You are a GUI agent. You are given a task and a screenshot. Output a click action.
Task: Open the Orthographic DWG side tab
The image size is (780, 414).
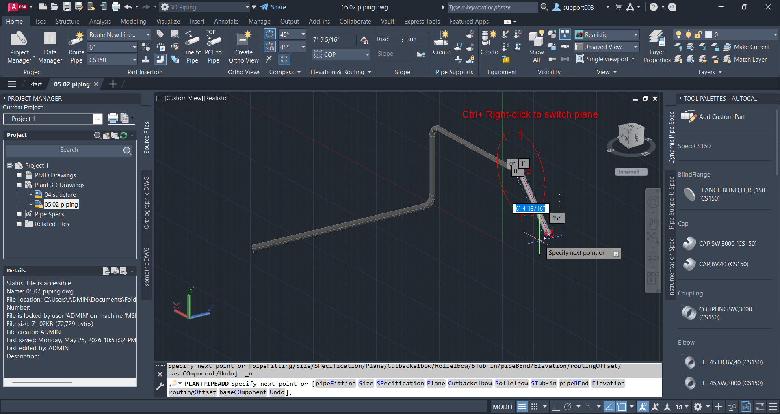pos(147,203)
